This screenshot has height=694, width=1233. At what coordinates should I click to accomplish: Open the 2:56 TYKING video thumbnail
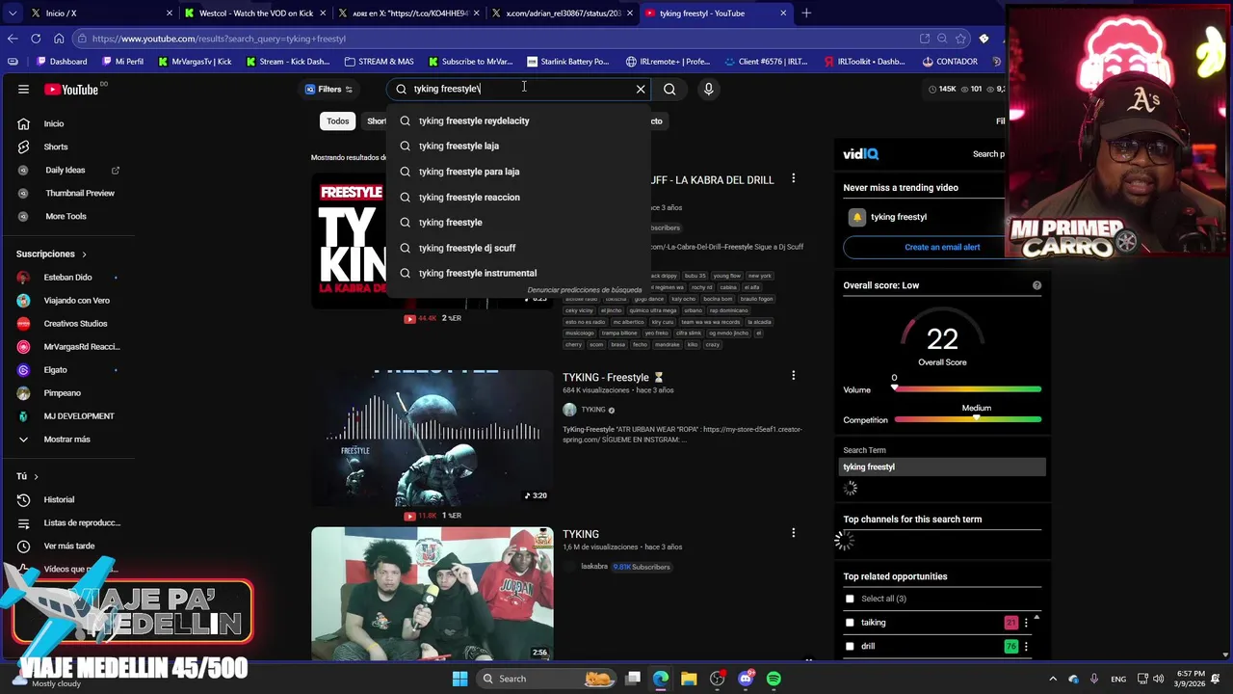pyautogui.click(x=432, y=593)
